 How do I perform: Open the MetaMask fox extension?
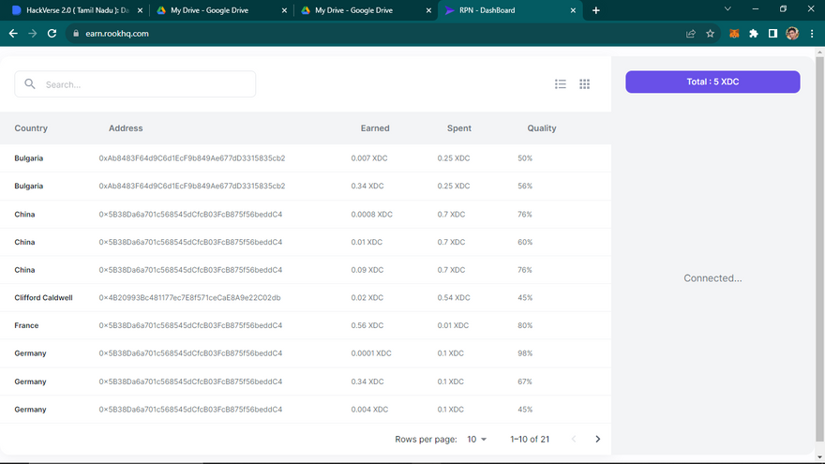click(734, 33)
